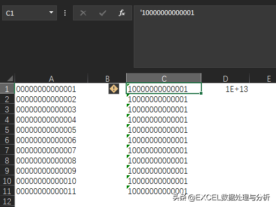This screenshot has width=276, height=207.
Task: Open the formula bar three-dot options handle
Action: (65, 13)
